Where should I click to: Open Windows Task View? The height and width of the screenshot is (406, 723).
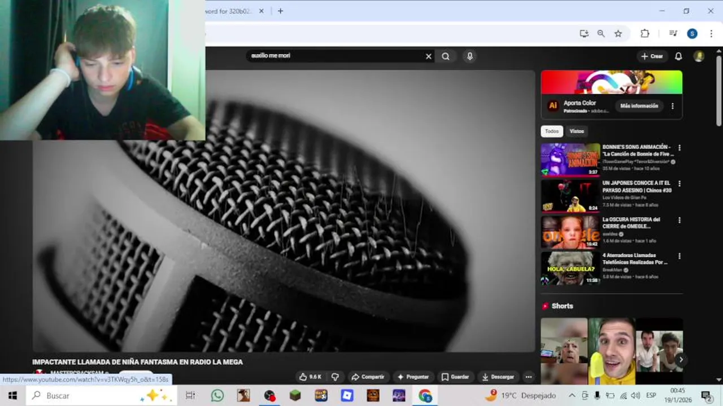[x=190, y=396]
